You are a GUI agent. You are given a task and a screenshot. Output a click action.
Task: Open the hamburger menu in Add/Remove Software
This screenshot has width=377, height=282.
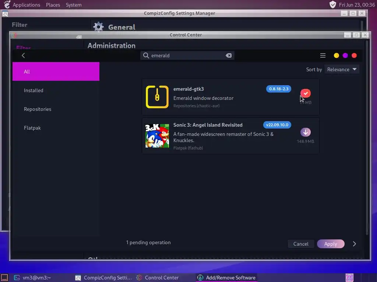point(323,56)
